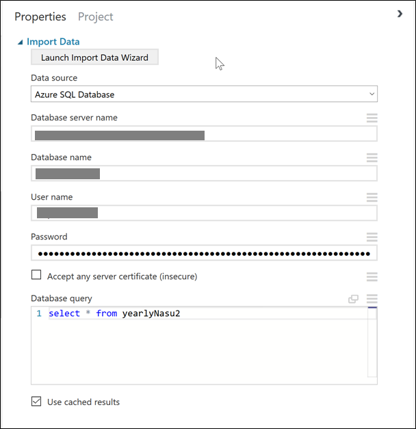Click the Import Data section heading
Image resolution: width=416 pixels, height=429 pixels.
[53, 42]
